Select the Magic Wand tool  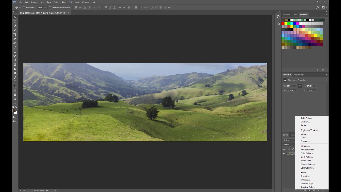point(15,30)
